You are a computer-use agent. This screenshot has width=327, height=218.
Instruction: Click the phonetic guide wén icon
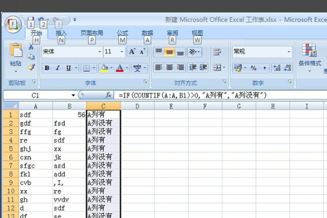(137, 68)
